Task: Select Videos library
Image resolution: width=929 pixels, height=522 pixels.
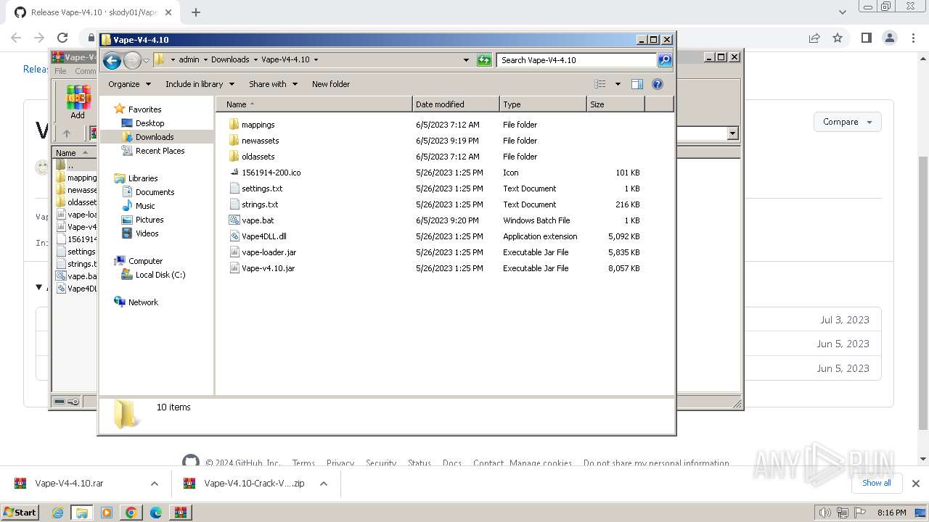Action: 147,233
